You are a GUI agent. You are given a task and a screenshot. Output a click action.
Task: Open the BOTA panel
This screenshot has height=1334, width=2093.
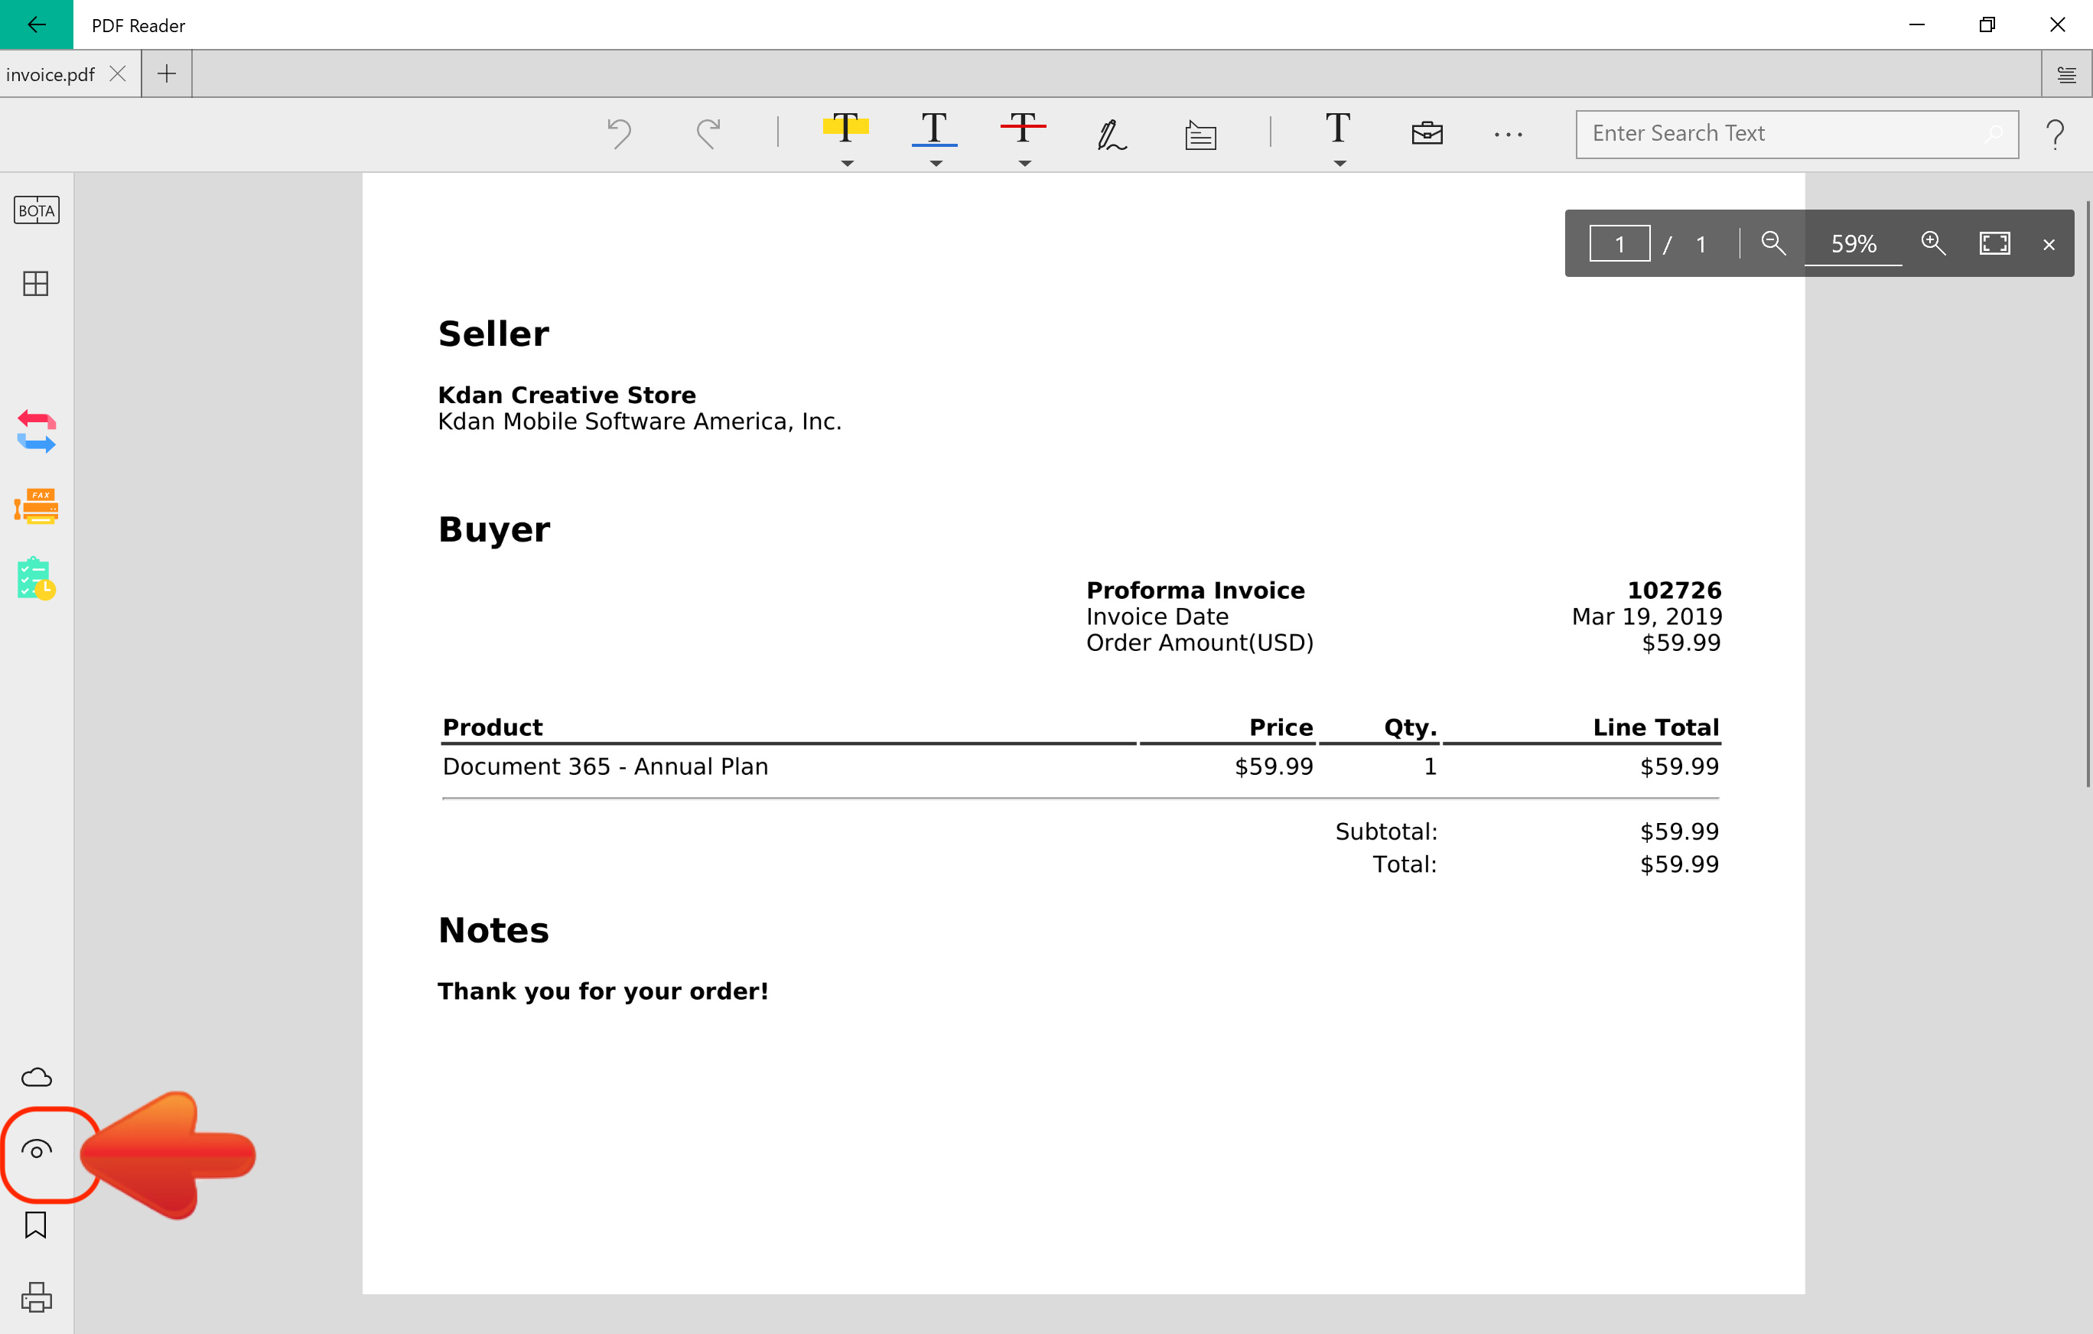[x=37, y=210]
